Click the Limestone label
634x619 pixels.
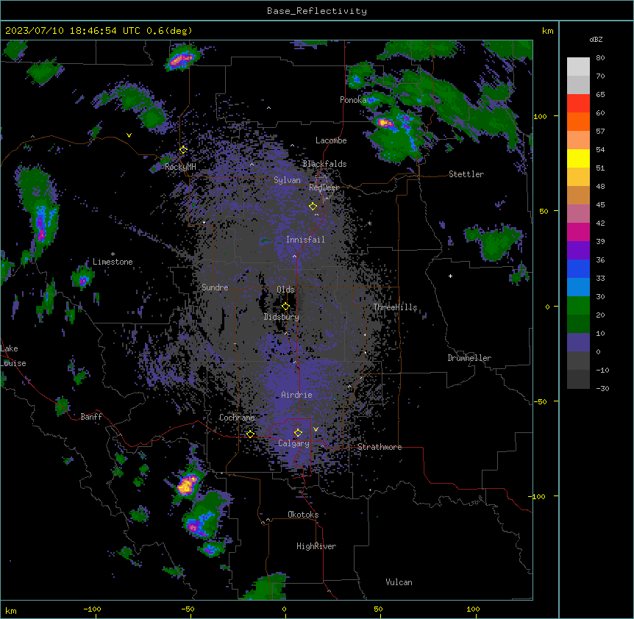click(x=113, y=262)
